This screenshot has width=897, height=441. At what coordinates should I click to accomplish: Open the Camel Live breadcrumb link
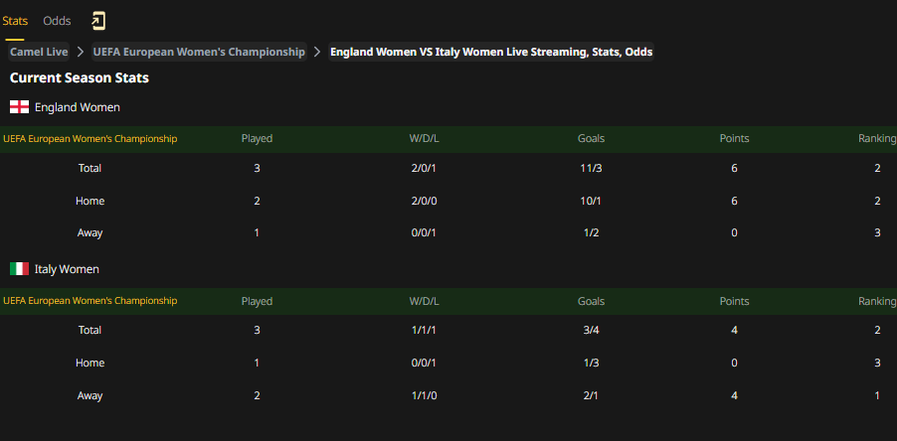[x=39, y=52]
